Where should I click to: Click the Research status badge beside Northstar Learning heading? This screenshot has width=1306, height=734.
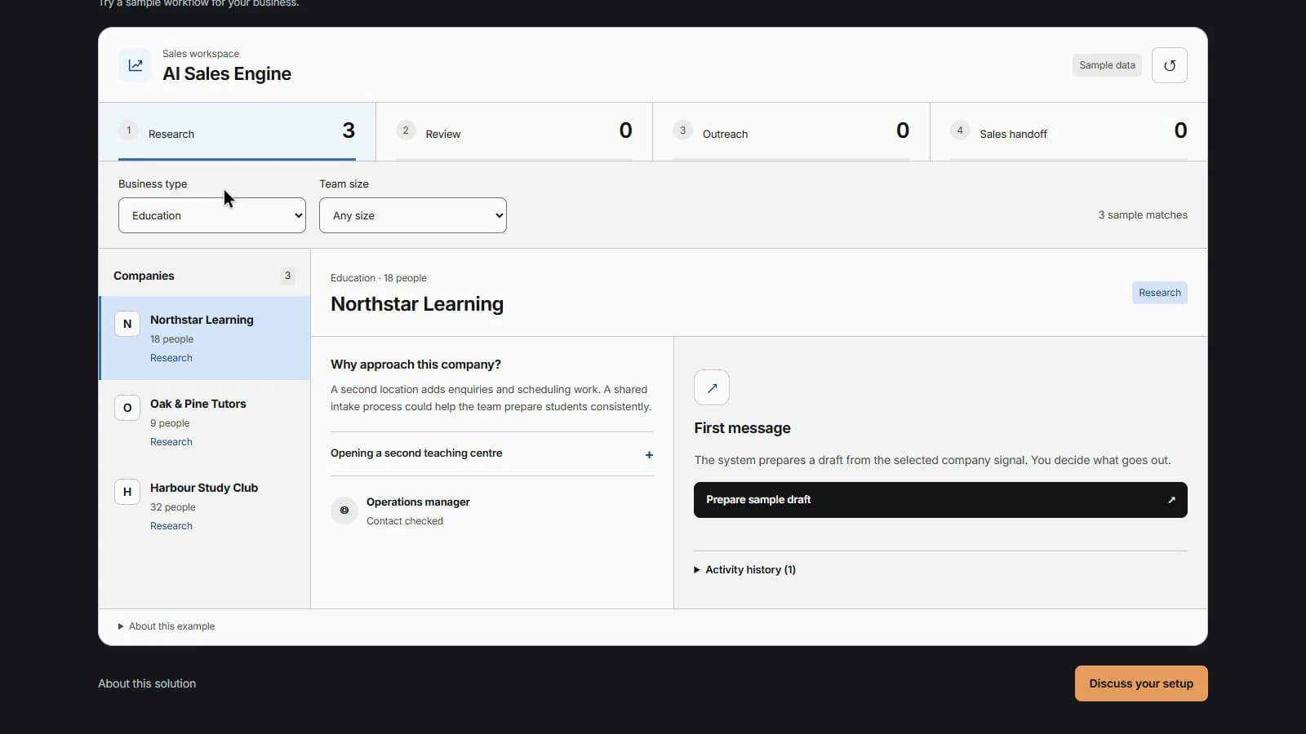click(1159, 293)
